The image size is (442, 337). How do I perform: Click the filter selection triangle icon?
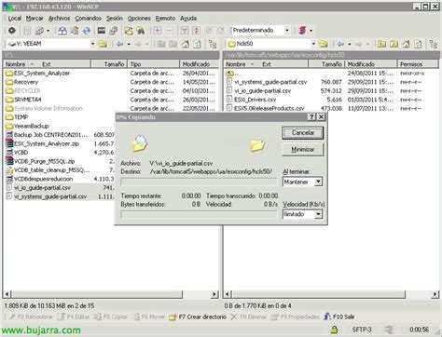click(185, 31)
